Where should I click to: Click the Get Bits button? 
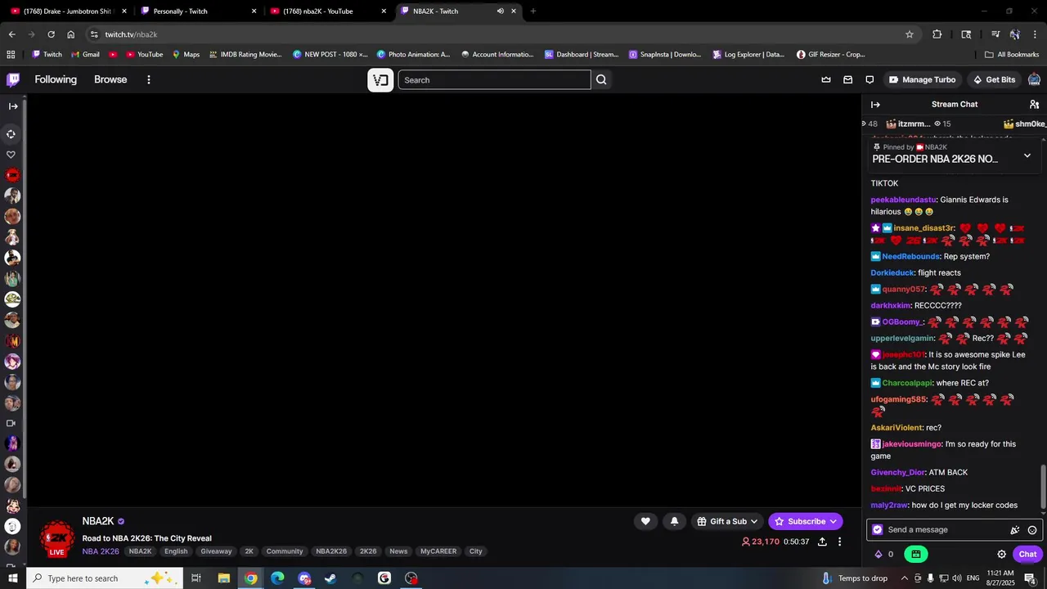click(x=994, y=79)
